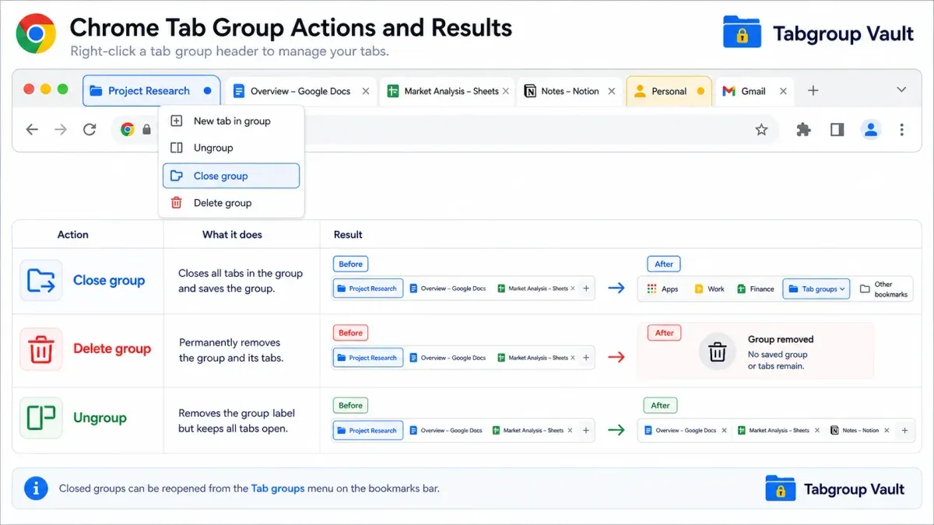This screenshot has width=934, height=525.
Task: Close the Notes – Notion tab
Action: [612, 91]
